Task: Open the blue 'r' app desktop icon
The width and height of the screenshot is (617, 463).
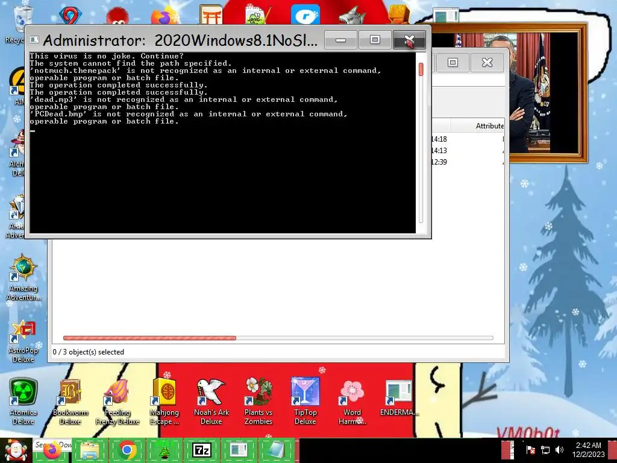Action: coord(305,14)
